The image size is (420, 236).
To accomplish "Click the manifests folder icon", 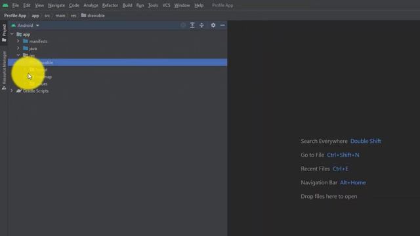I will [x=26, y=41].
